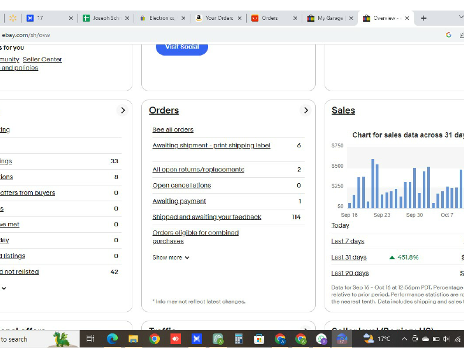Open the not relisted listings link
Viewport: 464px width, 358px height.
click(x=19, y=272)
